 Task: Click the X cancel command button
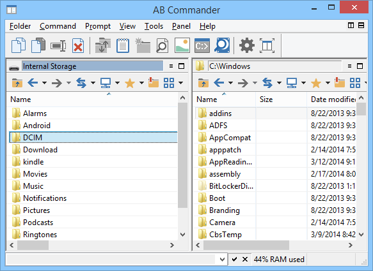click(245, 260)
